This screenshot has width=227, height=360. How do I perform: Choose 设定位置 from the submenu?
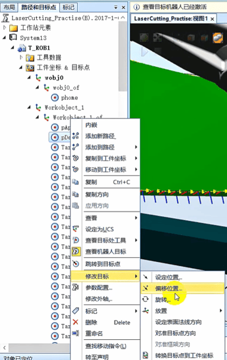point(182,277)
